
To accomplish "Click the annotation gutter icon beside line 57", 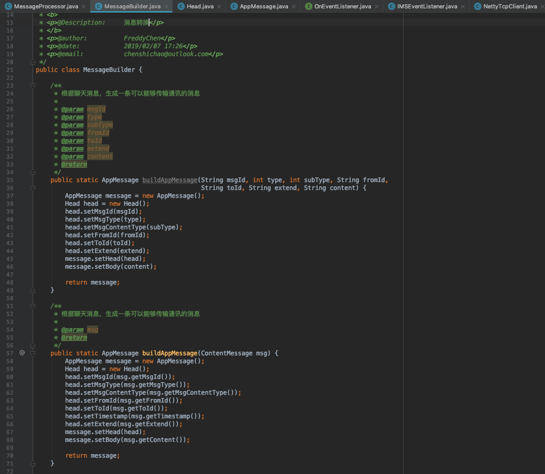I will click(x=22, y=353).
